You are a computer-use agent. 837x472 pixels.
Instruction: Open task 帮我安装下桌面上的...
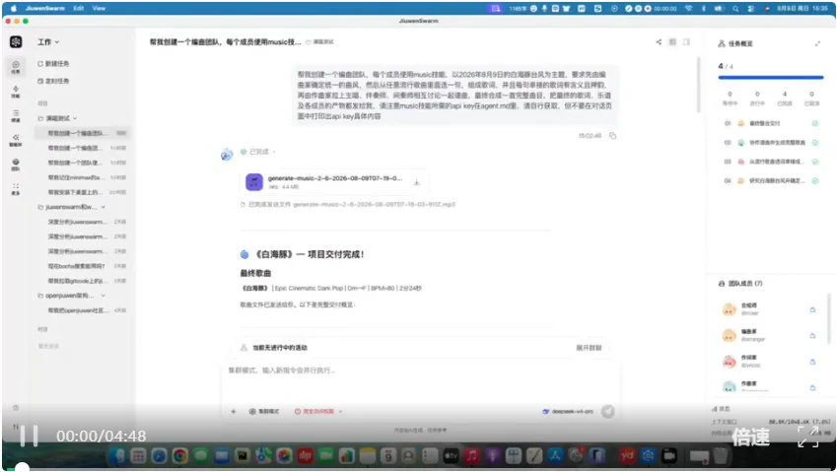(x=82, y=192)
